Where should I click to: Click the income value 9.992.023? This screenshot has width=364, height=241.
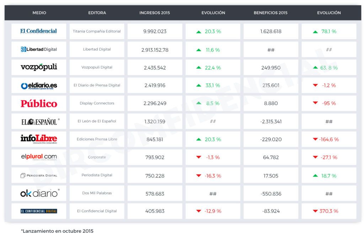point(155,31)
